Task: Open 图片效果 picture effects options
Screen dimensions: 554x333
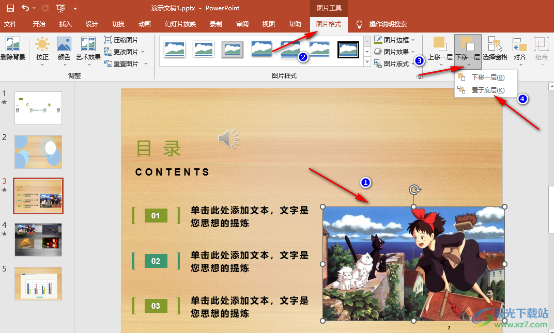Action: point(394,52)
